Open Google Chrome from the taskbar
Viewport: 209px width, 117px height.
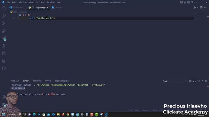68,114
